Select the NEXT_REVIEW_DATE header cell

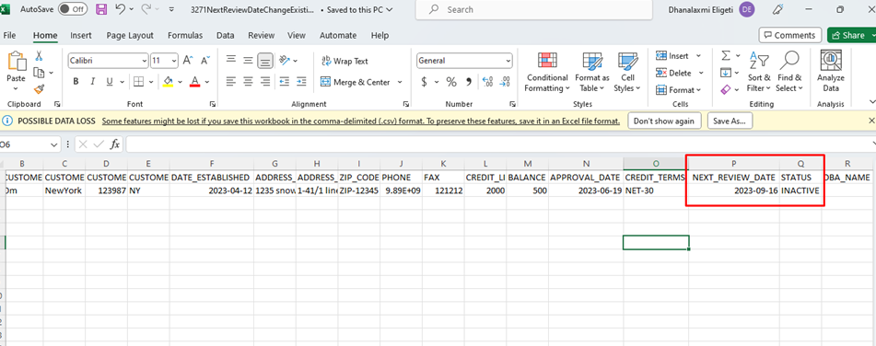click(x=733, y=177)
